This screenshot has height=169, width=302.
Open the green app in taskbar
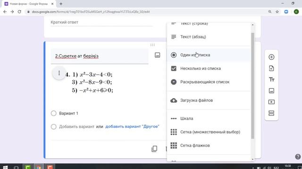tap(28, 167)
